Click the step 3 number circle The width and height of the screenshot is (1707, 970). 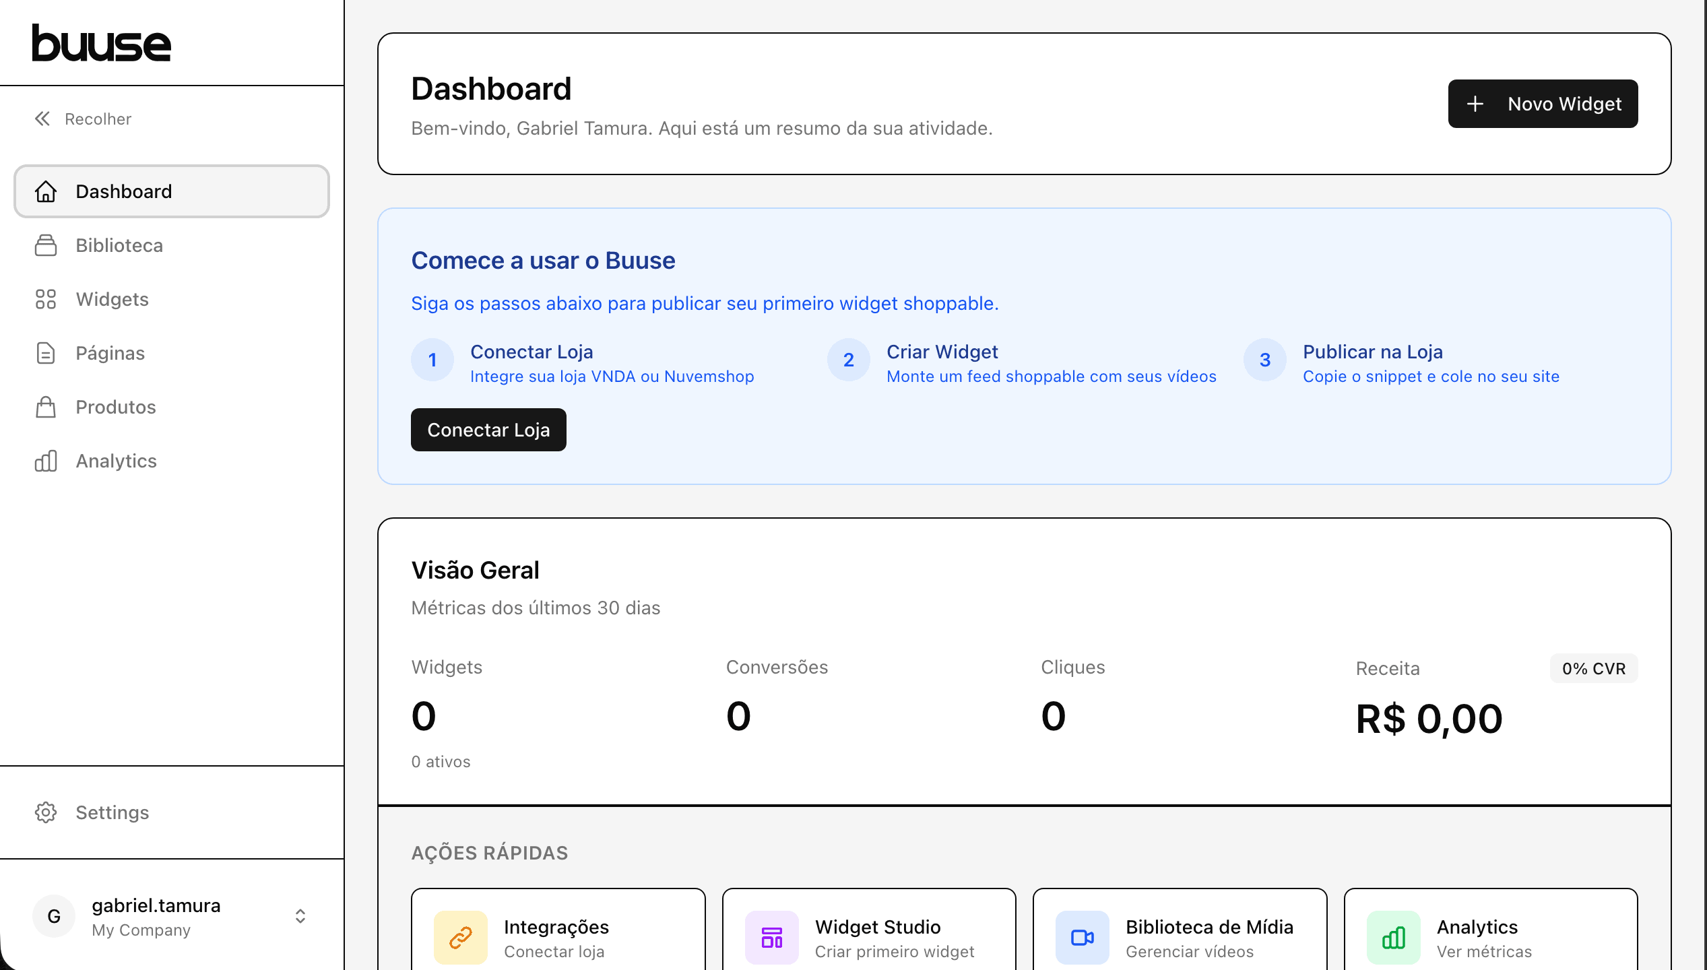(1265, 360)
